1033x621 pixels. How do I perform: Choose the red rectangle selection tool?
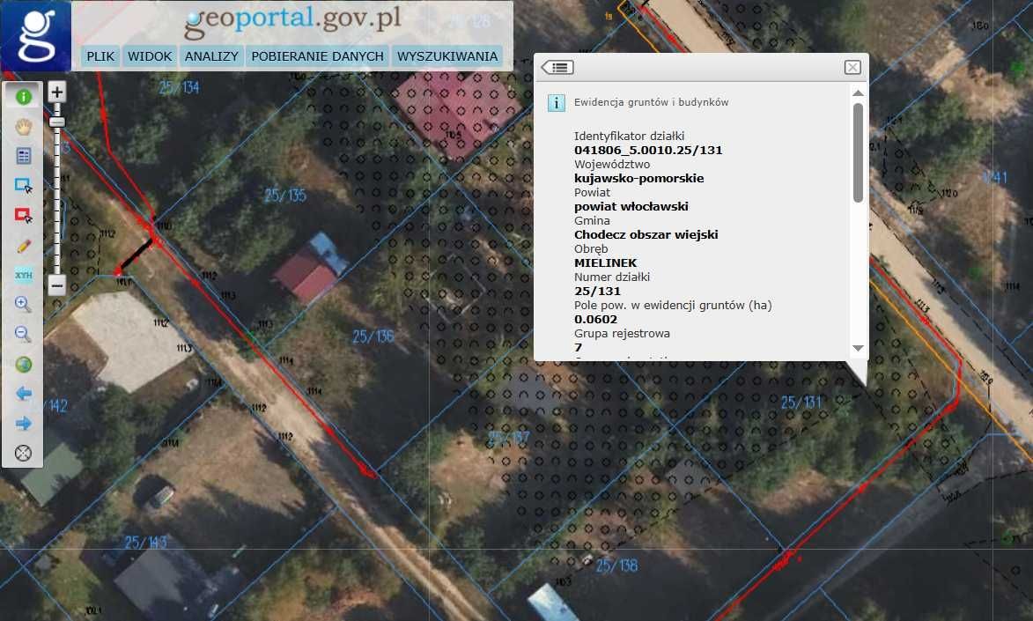tap(23, 215)
